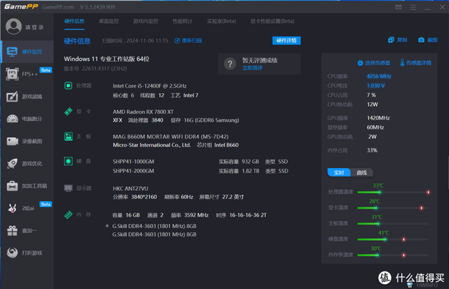Click the 主板温度 31°C bar
This screenshot has height=289, width=449.
pos(393,224)
